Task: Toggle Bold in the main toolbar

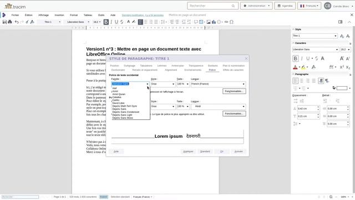Action: pos(106,22)
